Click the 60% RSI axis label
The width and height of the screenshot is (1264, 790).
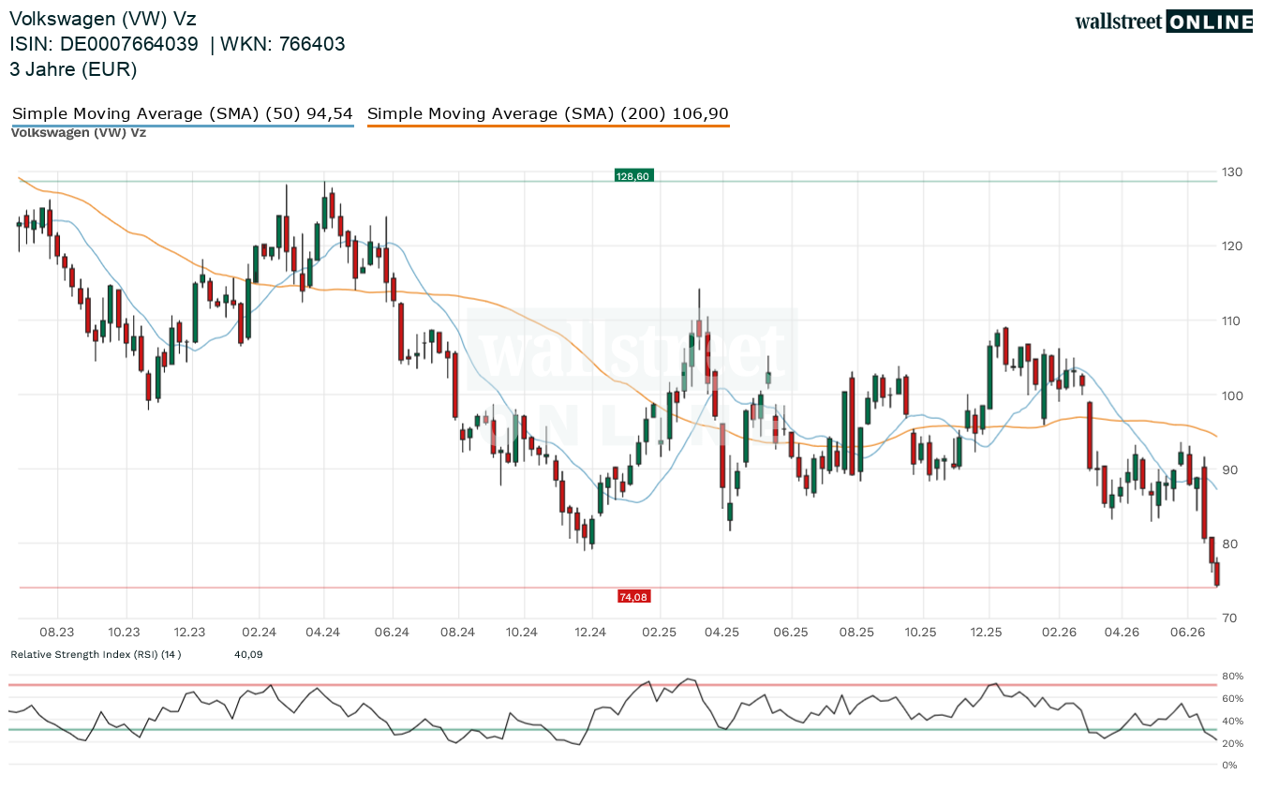coord(1232,698)
